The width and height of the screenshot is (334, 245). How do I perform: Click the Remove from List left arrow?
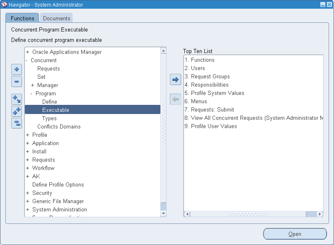[x=175, y=99]
